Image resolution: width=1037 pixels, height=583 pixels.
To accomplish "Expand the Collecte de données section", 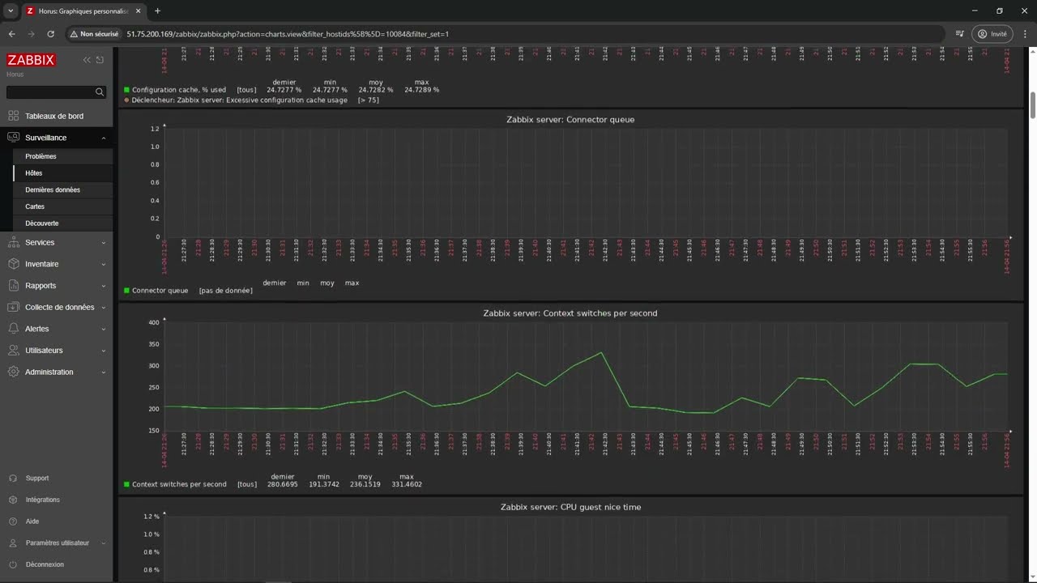I will point(104,307).
